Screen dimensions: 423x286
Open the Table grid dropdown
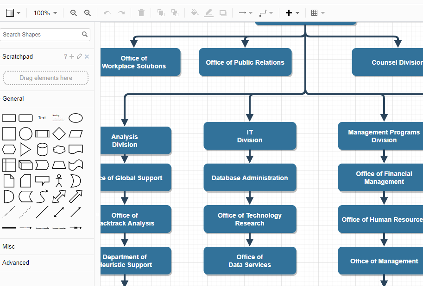point(317,13)
